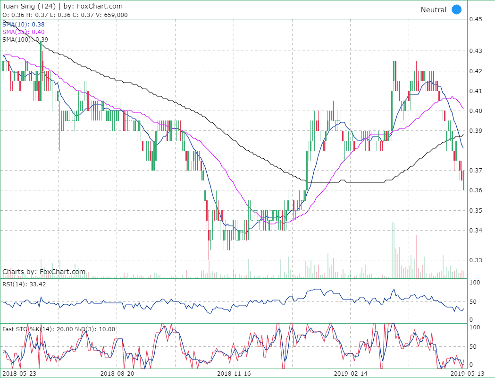The width and height of the screenshot is (495, 378).
Task: Click the 0.40 price axis label
Action: click(x=475, y=111)
